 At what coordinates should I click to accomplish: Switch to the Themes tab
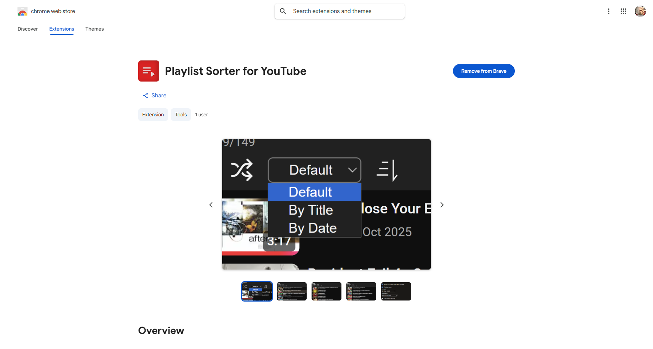point(95,29)
